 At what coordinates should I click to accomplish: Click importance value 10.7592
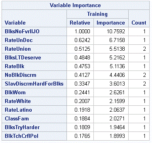pos(116,31)
